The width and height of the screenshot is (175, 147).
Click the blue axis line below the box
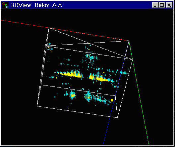(x=107, y=131)
